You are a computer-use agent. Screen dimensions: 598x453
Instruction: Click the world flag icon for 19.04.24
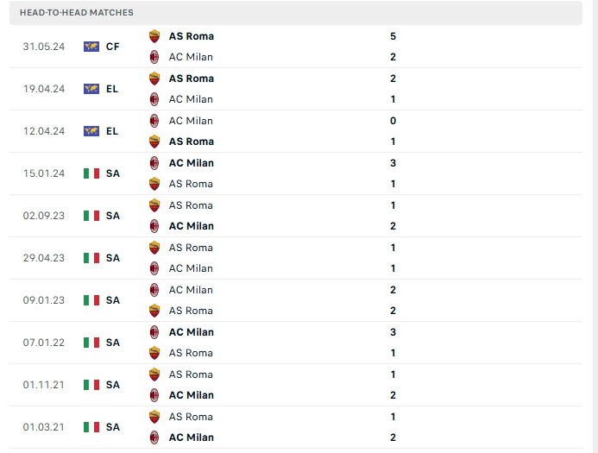tap(91, 89)
